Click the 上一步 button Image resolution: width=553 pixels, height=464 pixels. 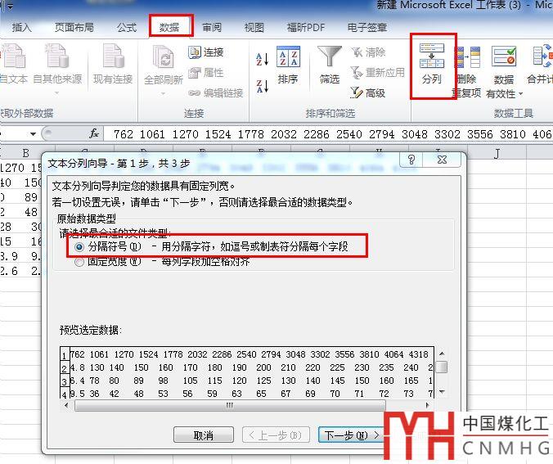click(276, 435)
